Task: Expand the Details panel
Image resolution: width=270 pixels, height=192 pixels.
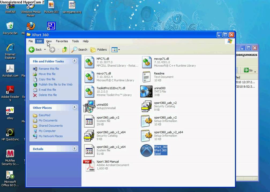Action: pyautogui.click(x=74, y=149)
